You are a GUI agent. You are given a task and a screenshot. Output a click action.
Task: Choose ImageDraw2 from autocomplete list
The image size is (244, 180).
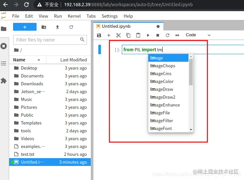tap(168, 97)
